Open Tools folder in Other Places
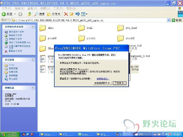 tap(11, 65)
